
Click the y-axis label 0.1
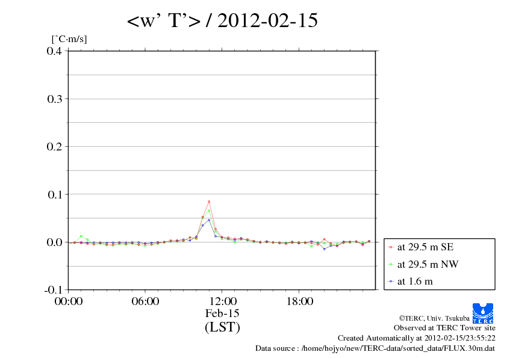pos(54,194)
